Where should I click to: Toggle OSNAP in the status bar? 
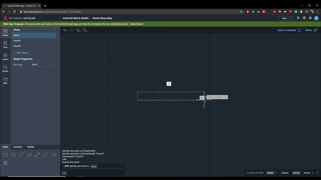point(270,173)
